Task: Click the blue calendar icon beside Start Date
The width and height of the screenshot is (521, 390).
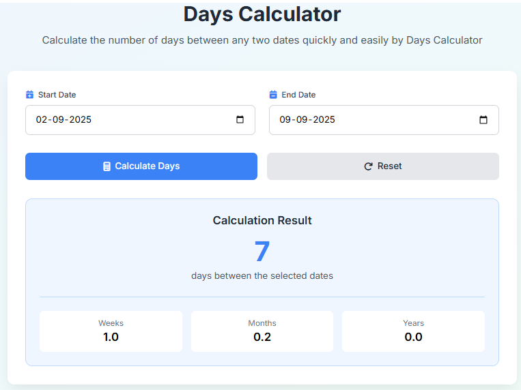Action: 29,95
